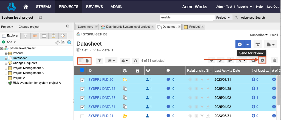Switch to list view icon
Image resolution: width=281 pixels, height=120 pixels.
tap(80, 61)
